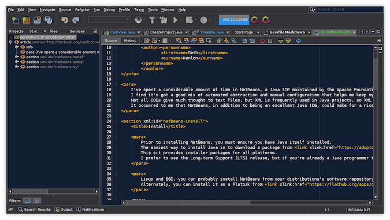Click the Next Bookmark icon
Viewport: 390px width, 220px height.
pos(226,41)
